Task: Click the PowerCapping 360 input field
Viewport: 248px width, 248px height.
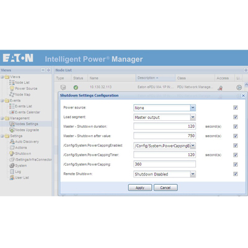Action: point(164,164)
